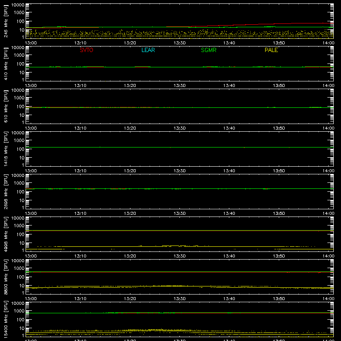Select 13:40 label under the 4995 MHz panel
This screenshot has width=341, height=341.
coord(229,256)
